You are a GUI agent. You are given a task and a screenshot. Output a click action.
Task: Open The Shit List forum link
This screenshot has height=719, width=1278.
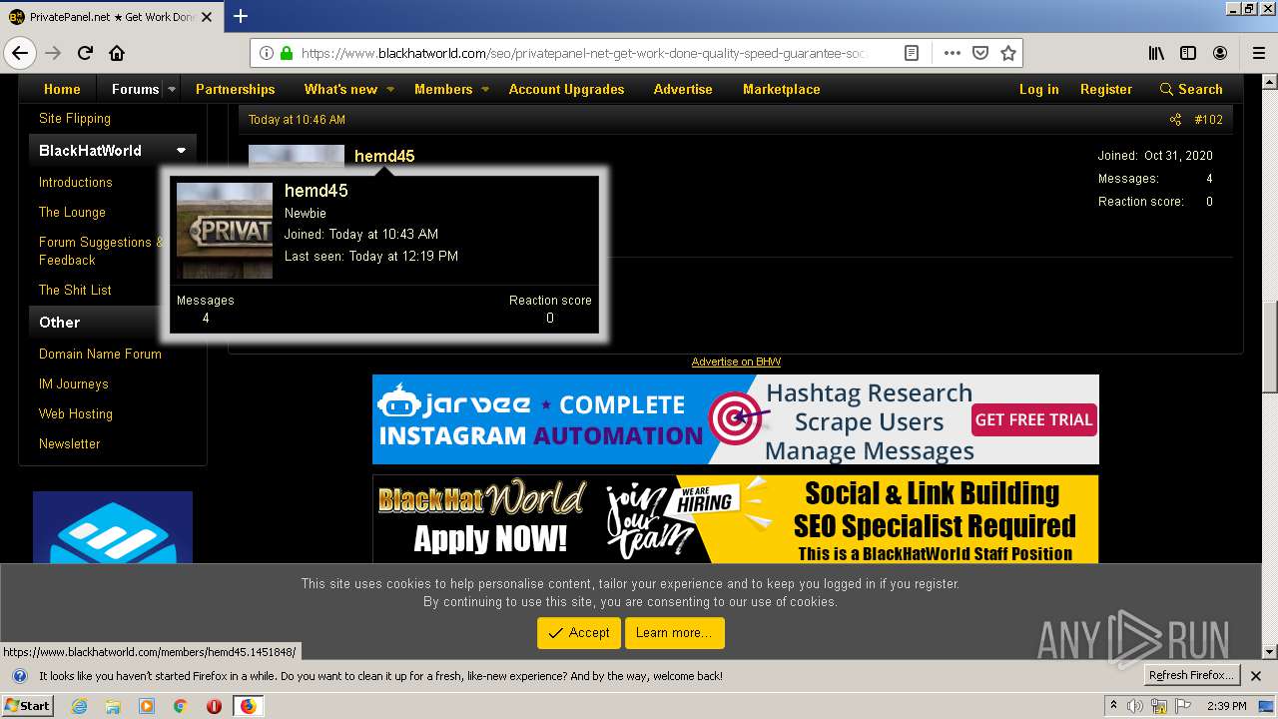(x=75, y=290)
